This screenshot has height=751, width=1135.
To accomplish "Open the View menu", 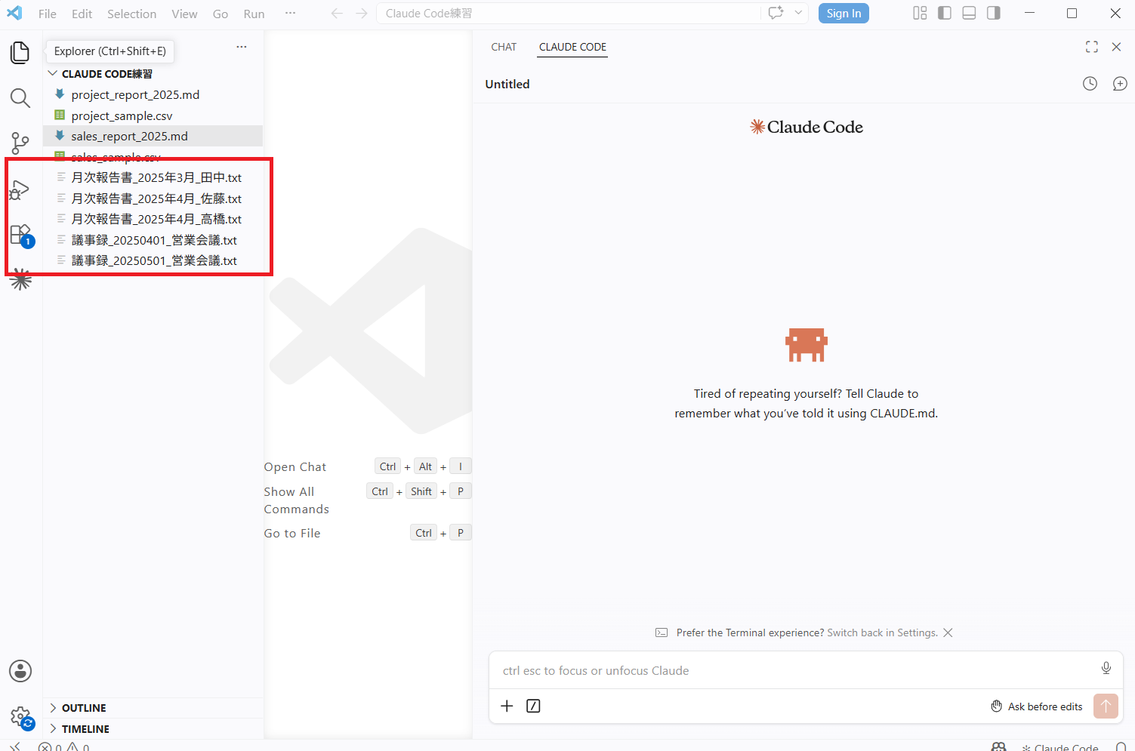I will coord(184,14).
